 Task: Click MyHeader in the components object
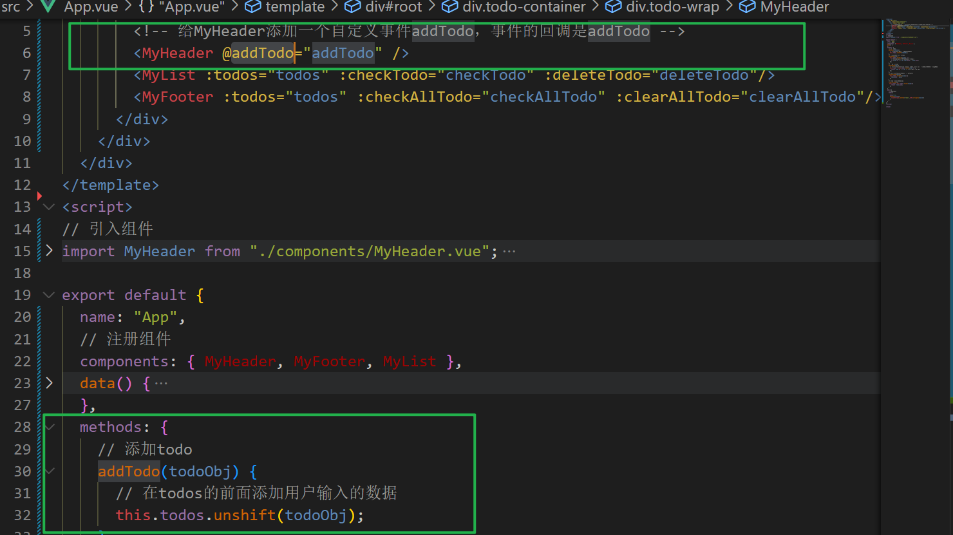click(240, 361)
